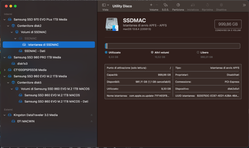Viewport: 249px width, 148px height.
Task: Click Contenitore disk2 container cube icon
Action: [13, 26]
